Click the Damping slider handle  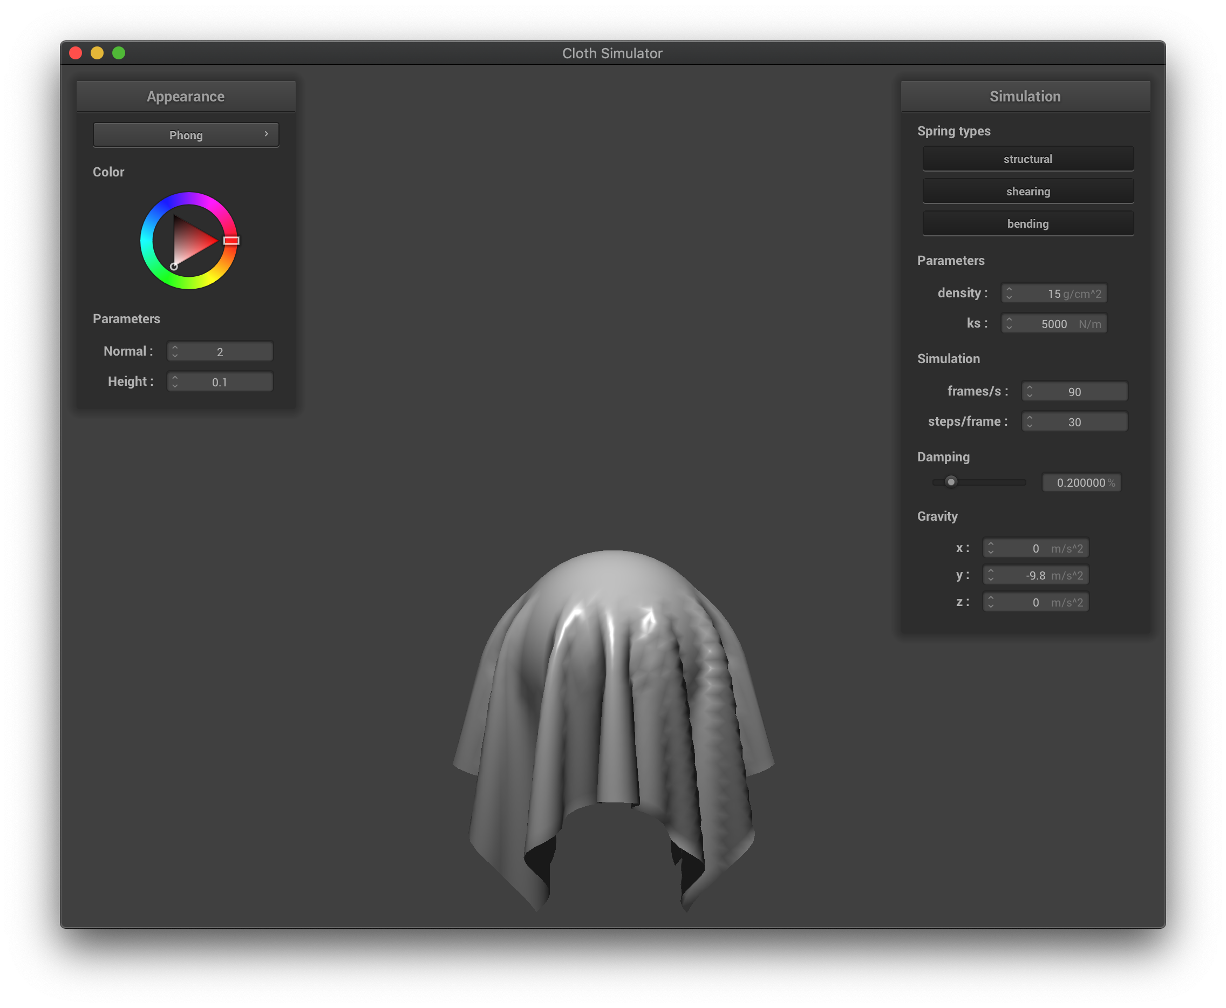coord(951,482)
